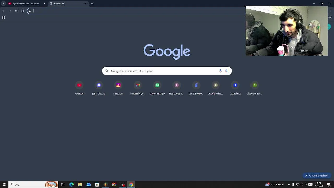Open FL Studio from the taskbar
334x188 pixels.
pyautogui.click(x=105, y=185)
